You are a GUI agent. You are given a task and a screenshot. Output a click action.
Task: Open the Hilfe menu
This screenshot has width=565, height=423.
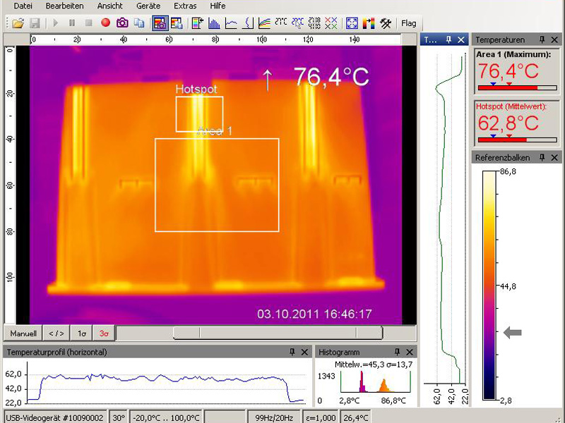[218, 6]
